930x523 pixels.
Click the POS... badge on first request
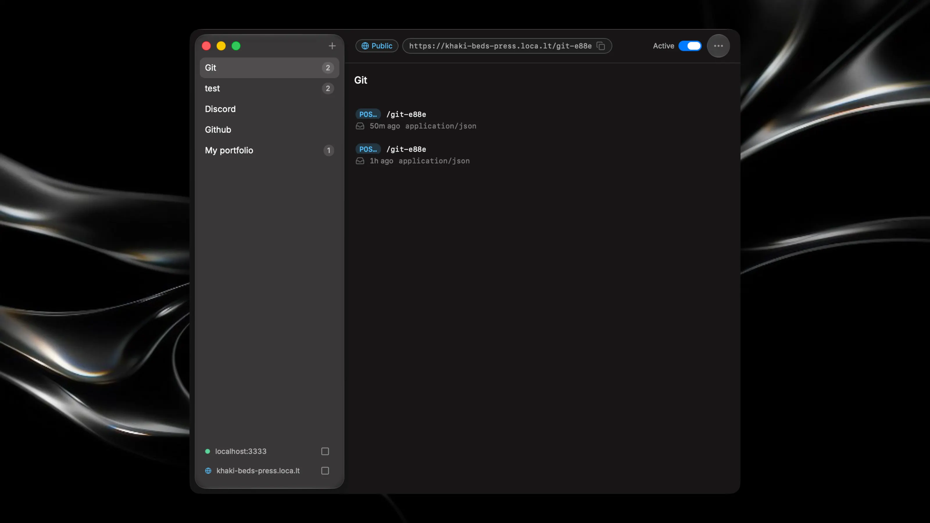[x=368, y=114]
